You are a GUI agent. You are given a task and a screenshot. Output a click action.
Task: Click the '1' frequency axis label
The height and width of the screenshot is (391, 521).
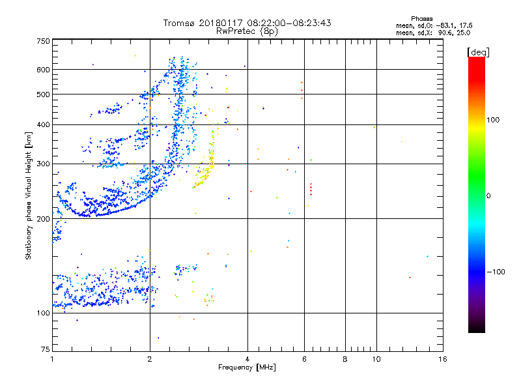click(x=52, y=359)
